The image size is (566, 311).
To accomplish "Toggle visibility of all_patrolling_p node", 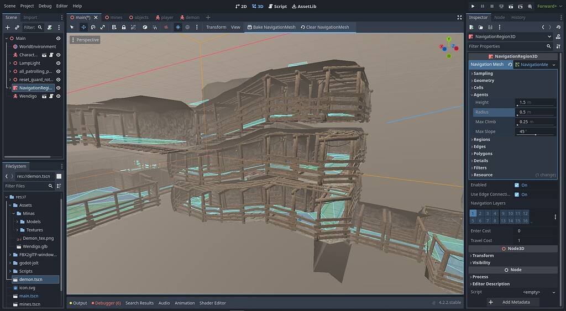I will tap(58, 71).
